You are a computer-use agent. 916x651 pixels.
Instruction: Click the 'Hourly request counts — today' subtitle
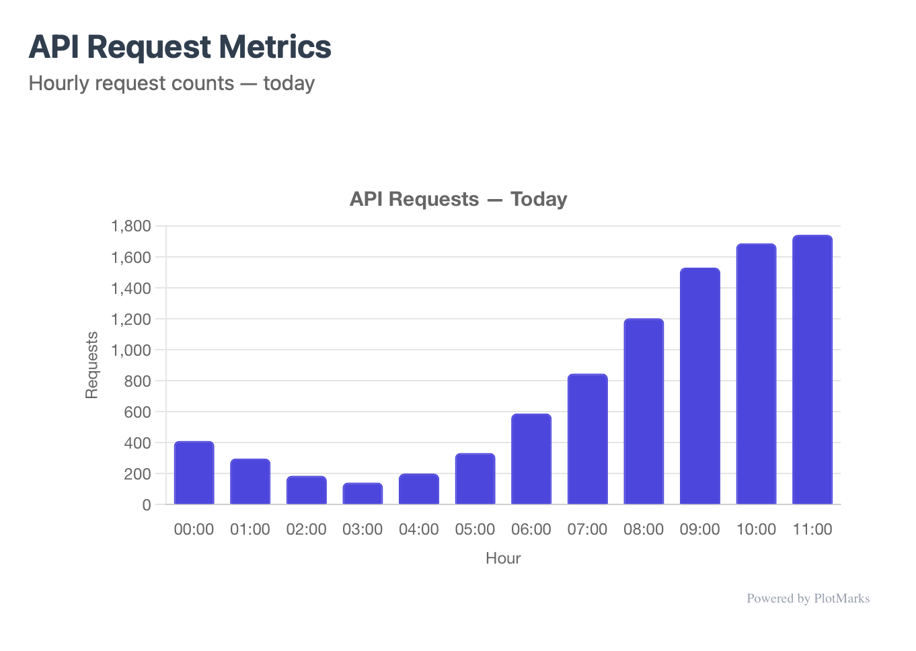click(172, 83)
